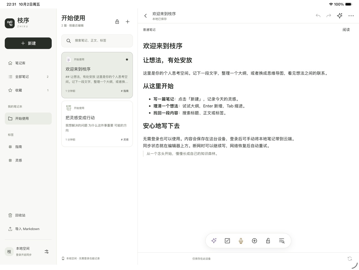
Task: Insert a checklist with the checkbox icon
Action: click(x=227, y=241)
